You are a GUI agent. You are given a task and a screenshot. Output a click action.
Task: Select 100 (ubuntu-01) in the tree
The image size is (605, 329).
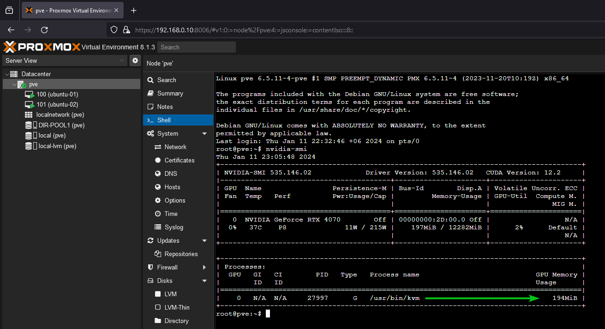71,95
